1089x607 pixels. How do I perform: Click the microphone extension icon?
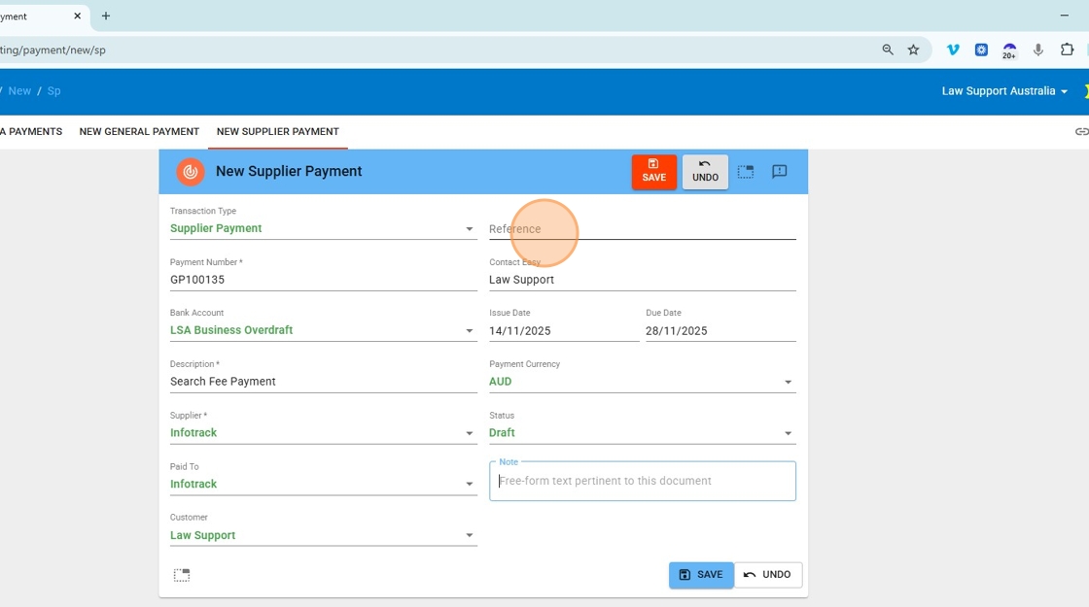point(1038,50)
